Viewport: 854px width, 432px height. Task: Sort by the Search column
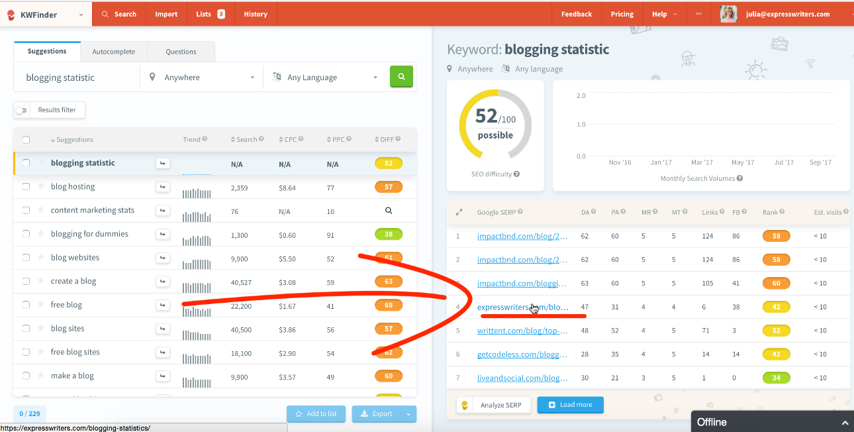pyautogui.click(x=244, y=139)
